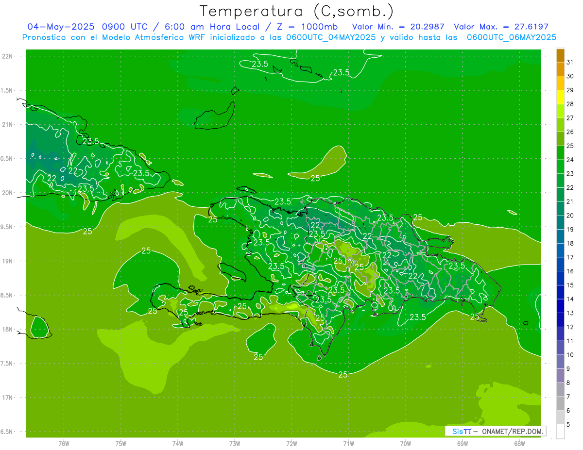Pick the teal swatch between 19 and 20
The width and height of the screenshot is (583, 450).
point(560,222)
